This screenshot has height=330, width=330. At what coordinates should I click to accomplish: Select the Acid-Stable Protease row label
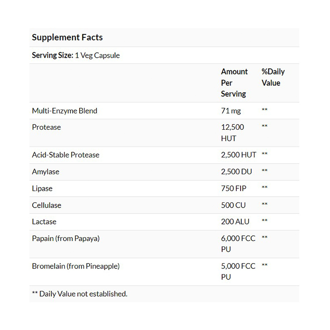(66, 155)
